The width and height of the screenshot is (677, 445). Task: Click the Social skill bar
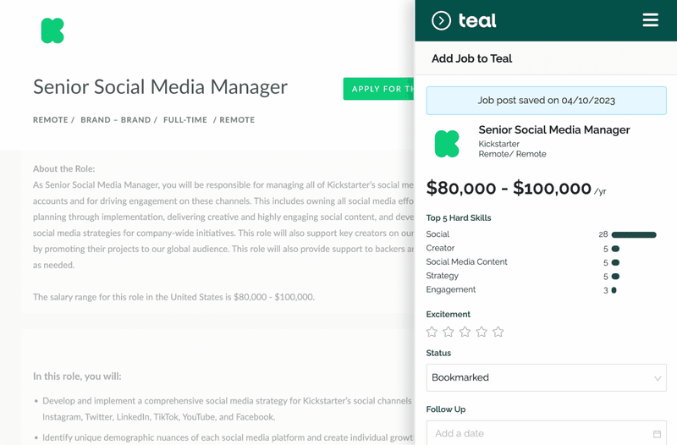point(634,235)
